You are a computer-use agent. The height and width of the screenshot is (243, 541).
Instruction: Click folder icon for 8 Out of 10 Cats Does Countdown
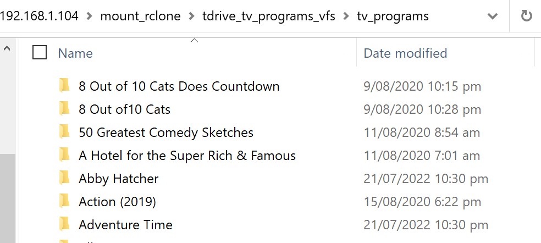click(64, 86)
